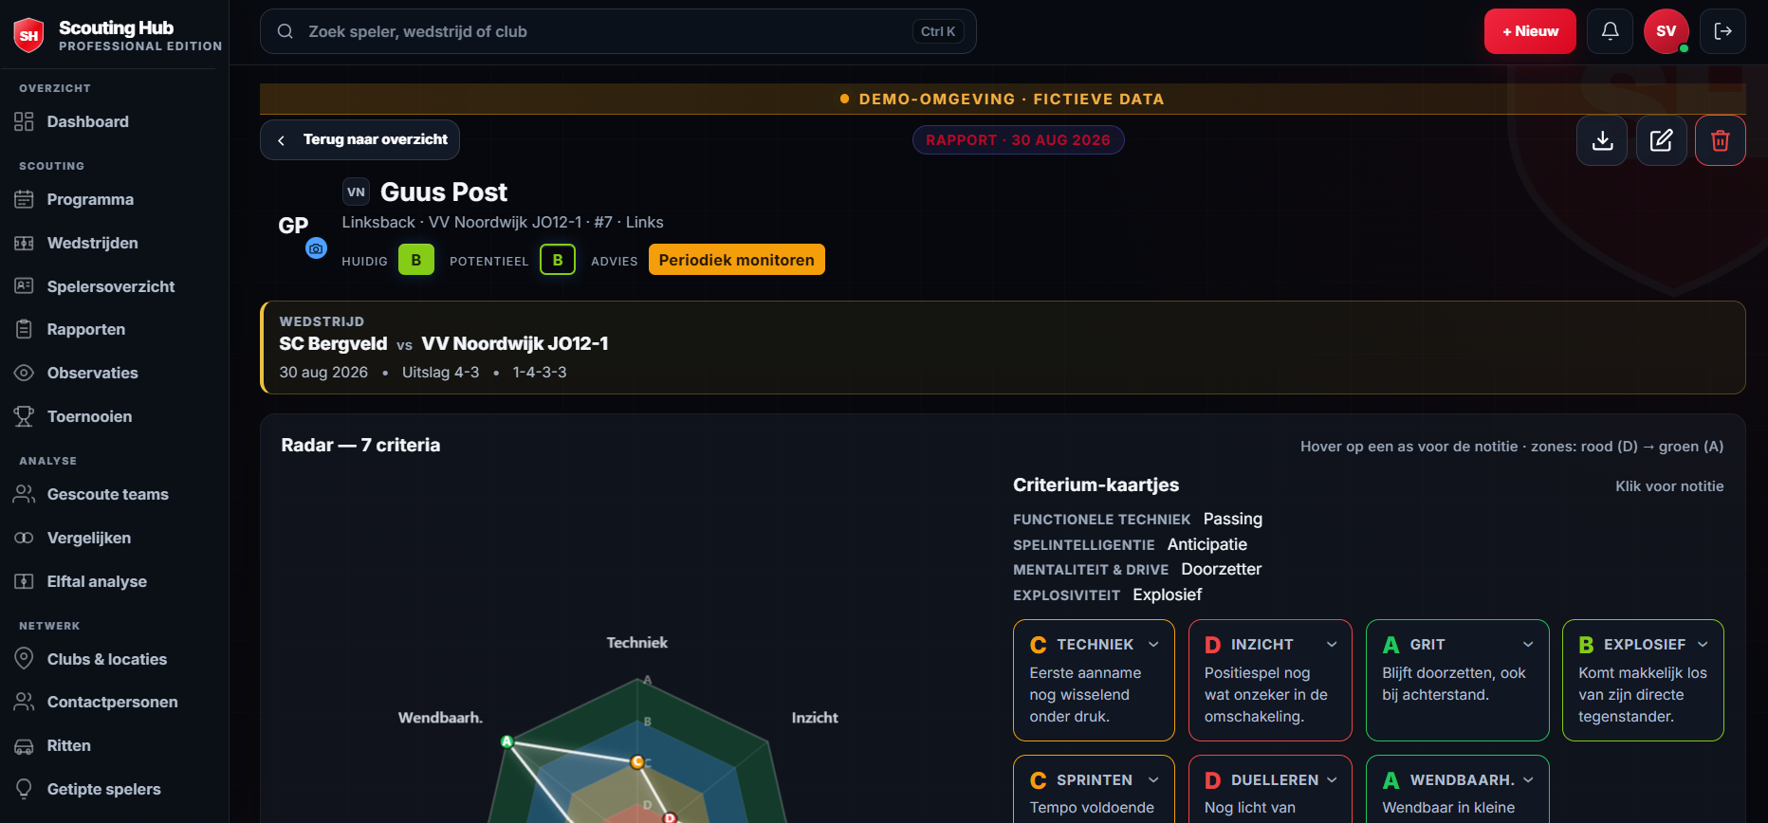Click the C point on the radar
This screenshot has height=823, width=1768.
(637, 761)
